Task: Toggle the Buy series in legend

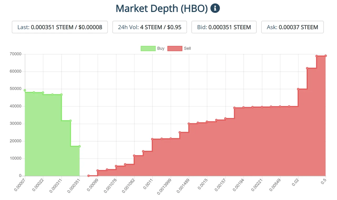Action: click(153, 48)
